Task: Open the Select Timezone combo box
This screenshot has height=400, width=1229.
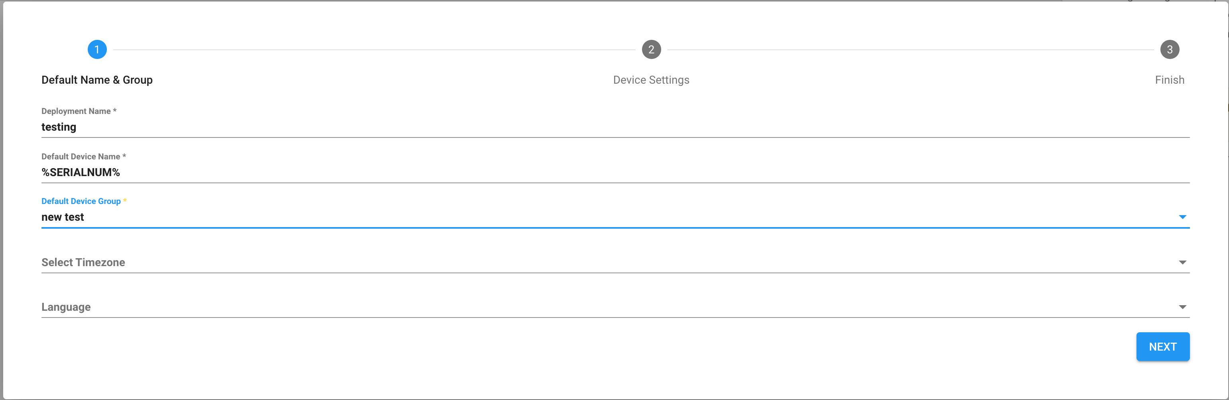Action: [573, 262]
